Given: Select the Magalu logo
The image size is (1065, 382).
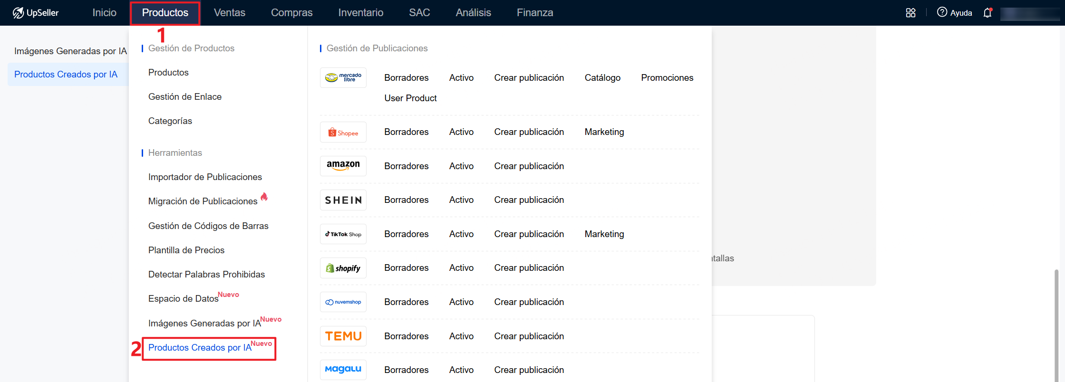Looking at the screenshot, I should pyautogui.click(x=343, y=370).
